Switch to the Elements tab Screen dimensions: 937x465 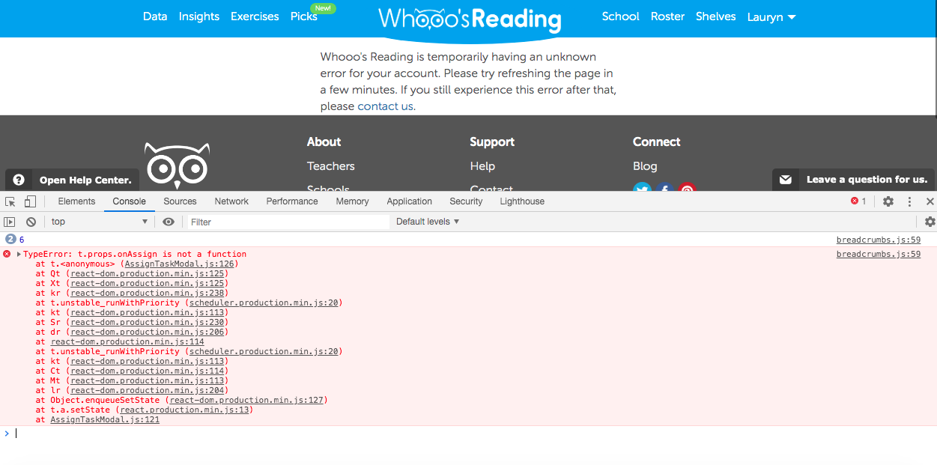[76, 201]
